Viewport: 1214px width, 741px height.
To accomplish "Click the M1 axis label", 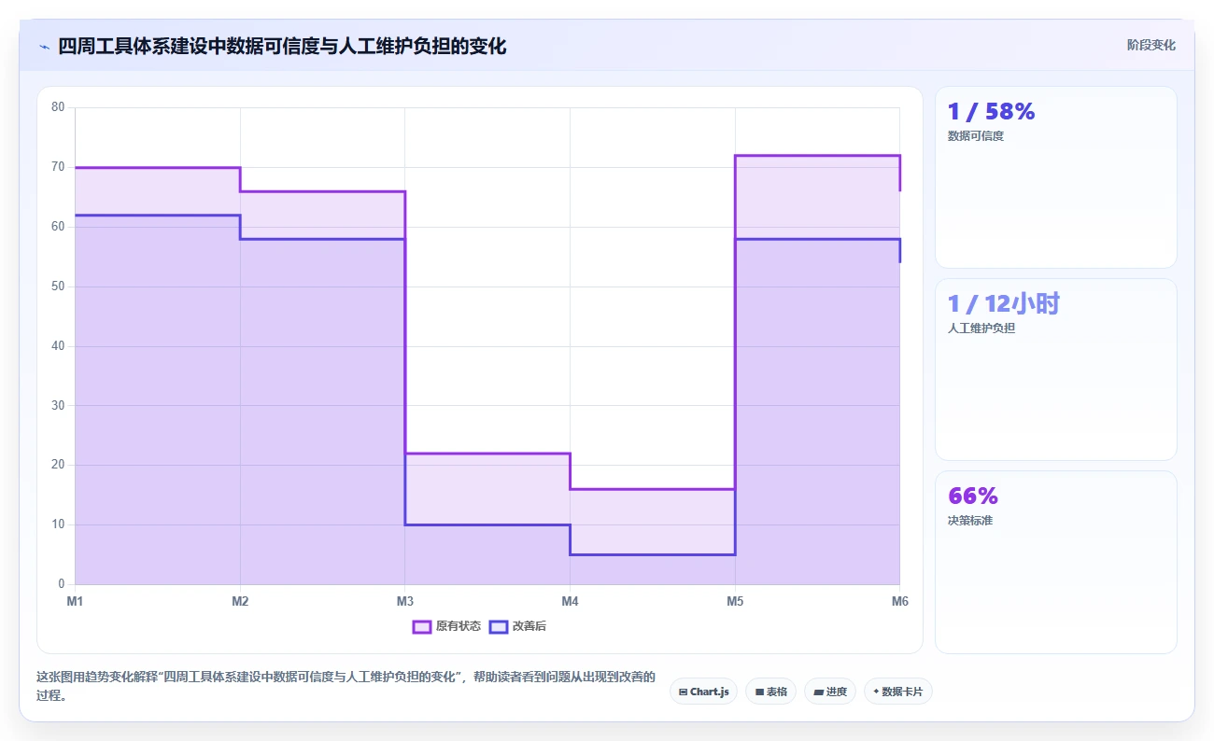I will 75,601.
